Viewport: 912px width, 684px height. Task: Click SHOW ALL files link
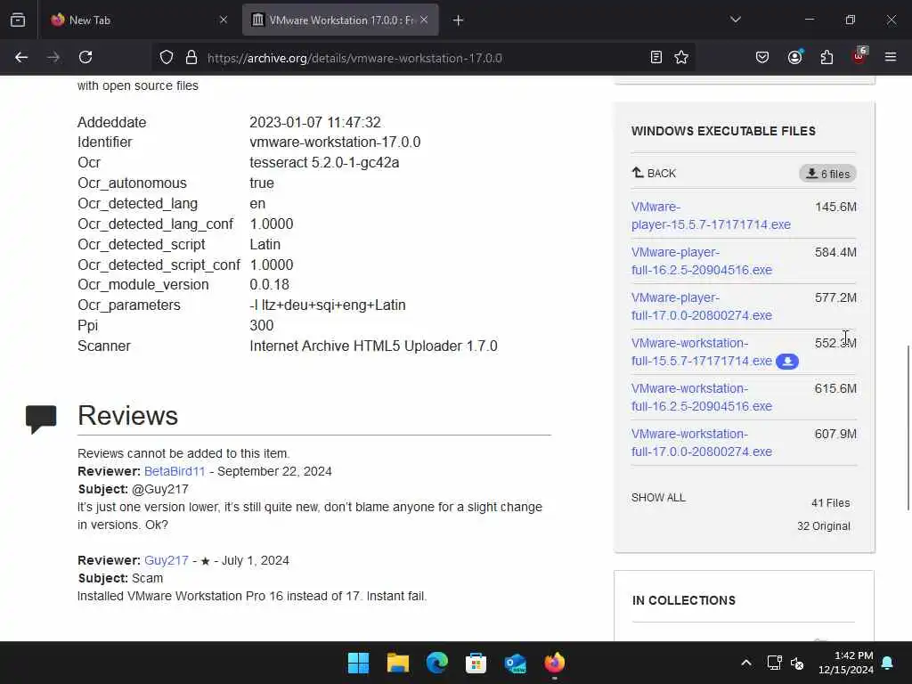(x=658, y=497)
